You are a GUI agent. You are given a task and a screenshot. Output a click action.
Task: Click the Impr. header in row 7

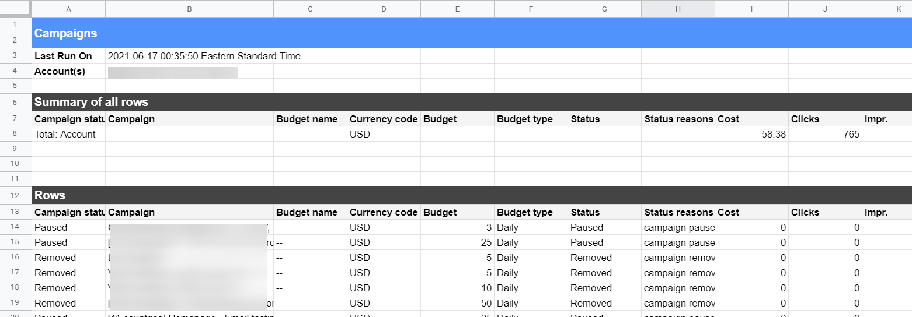pos(887,119)
